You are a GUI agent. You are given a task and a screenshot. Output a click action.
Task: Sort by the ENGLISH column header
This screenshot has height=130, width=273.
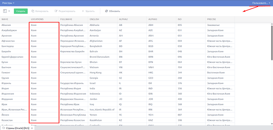click(x=103, y=19)
